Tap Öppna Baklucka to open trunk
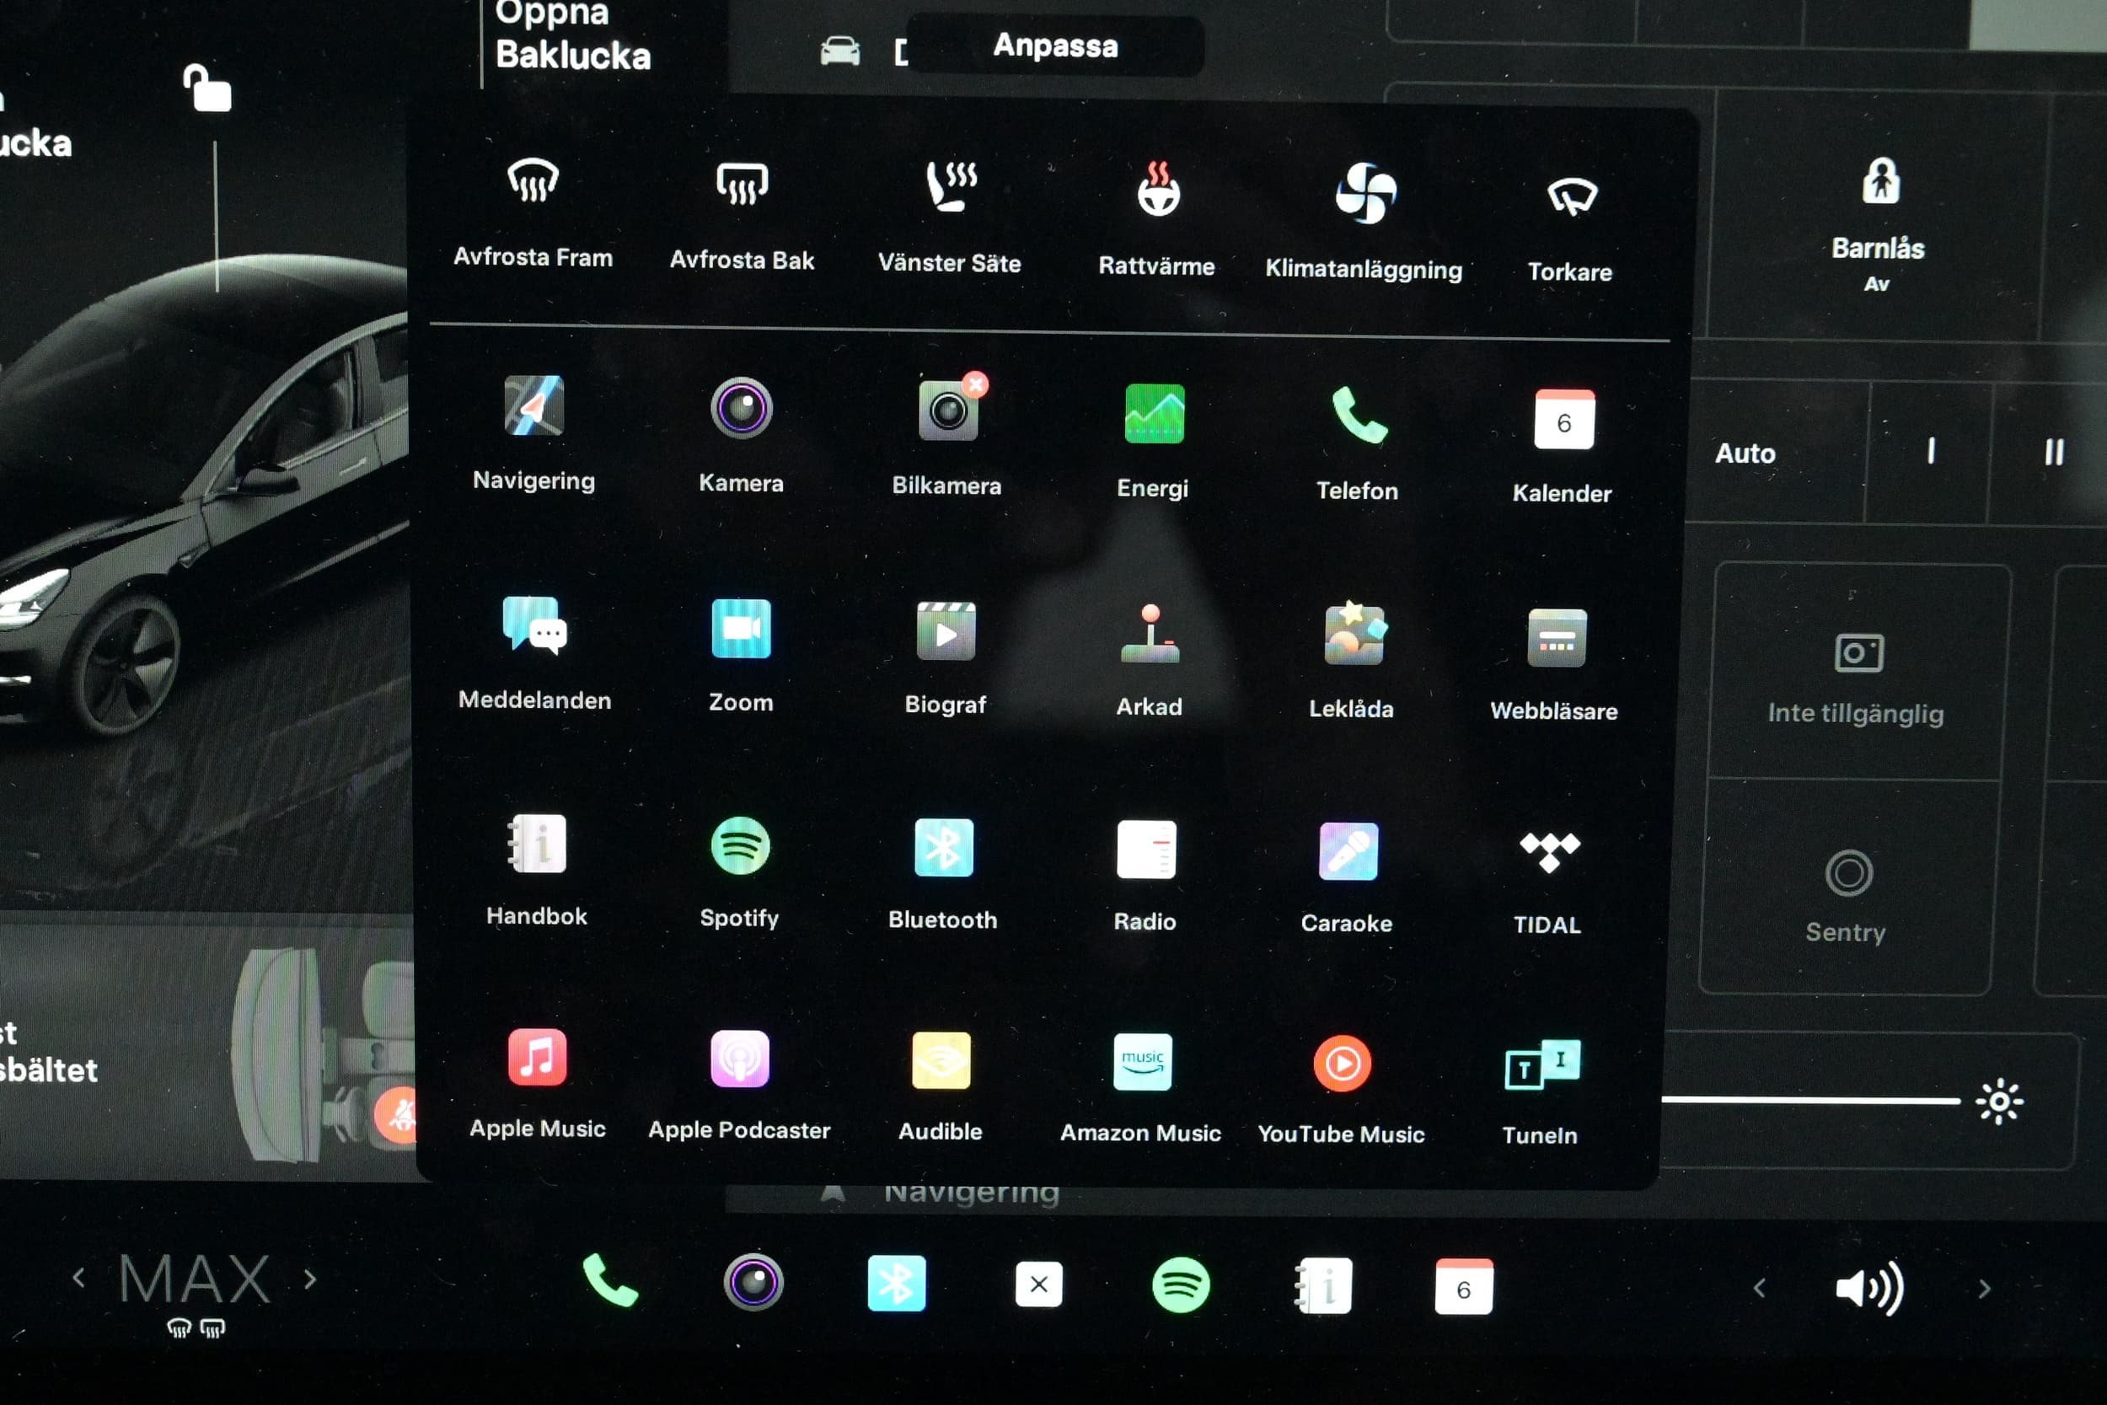The image size is (2107, 1405). (573, 36)
